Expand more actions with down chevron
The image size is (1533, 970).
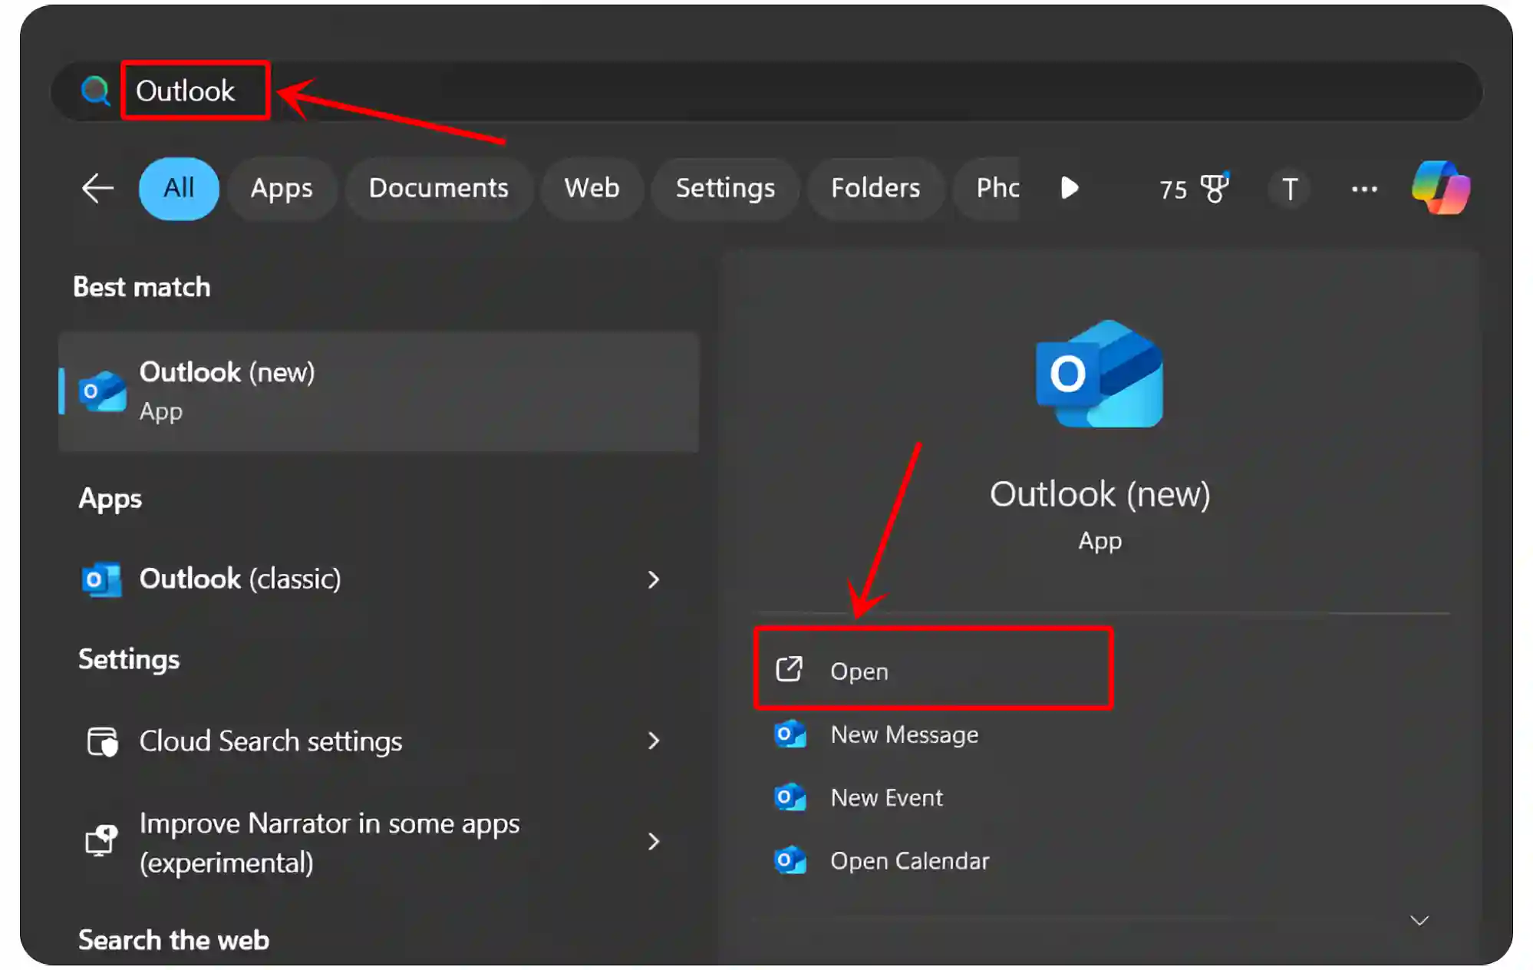coord(1419,920)
